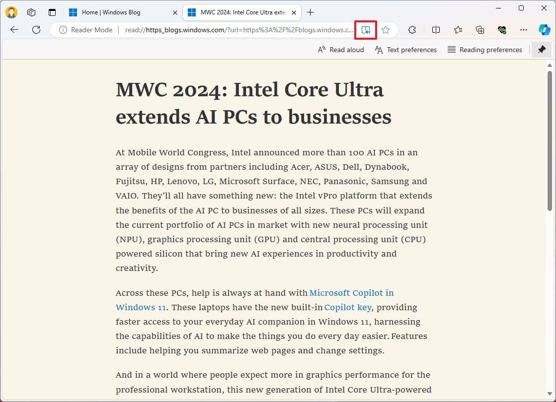Unpin the reader toolbar
The height and width of the screenshot is (402, 556).
542,50
